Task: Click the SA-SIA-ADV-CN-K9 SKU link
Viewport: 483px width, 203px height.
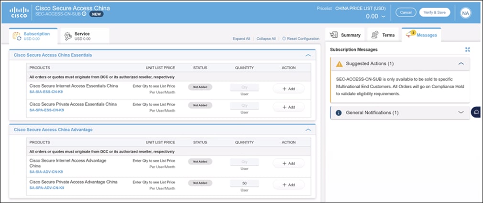Action: [x=46, y=172]
